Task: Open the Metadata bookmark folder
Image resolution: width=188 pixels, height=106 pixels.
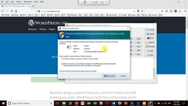Action: (73, 15)
